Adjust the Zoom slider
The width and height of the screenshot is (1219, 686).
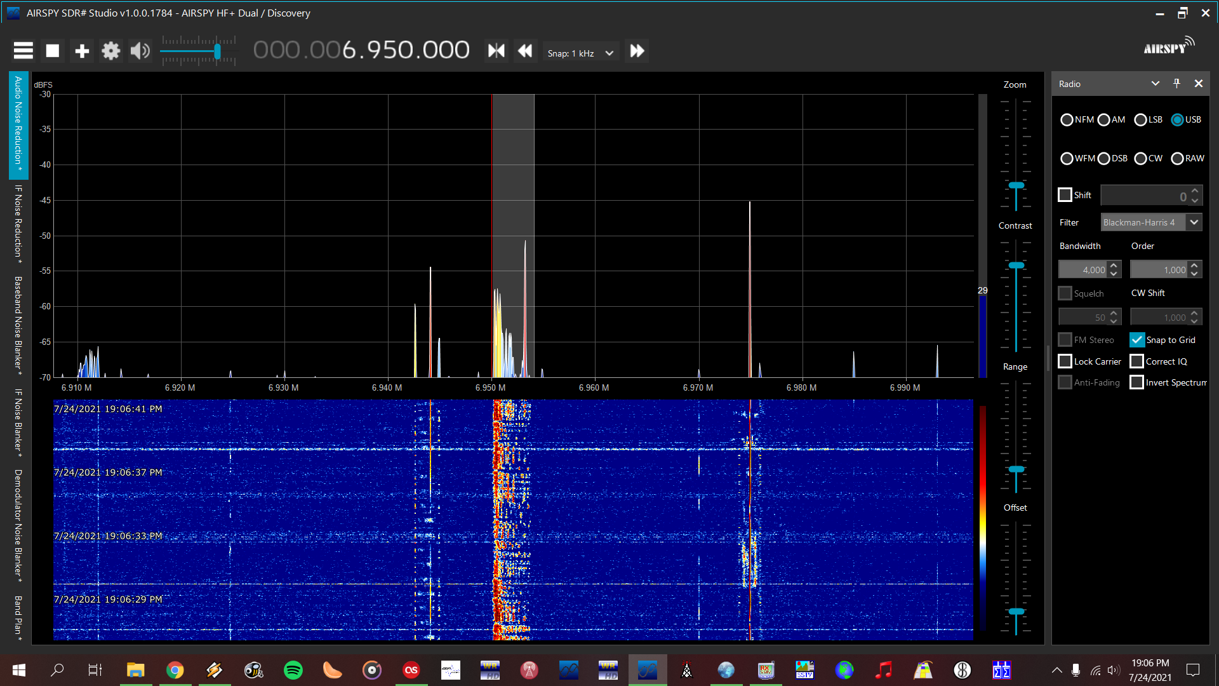[x=1016, y=186]
